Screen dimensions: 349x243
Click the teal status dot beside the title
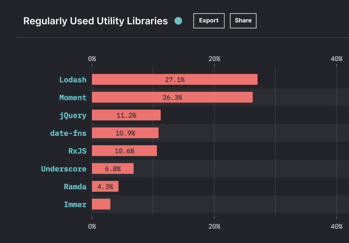178,21
